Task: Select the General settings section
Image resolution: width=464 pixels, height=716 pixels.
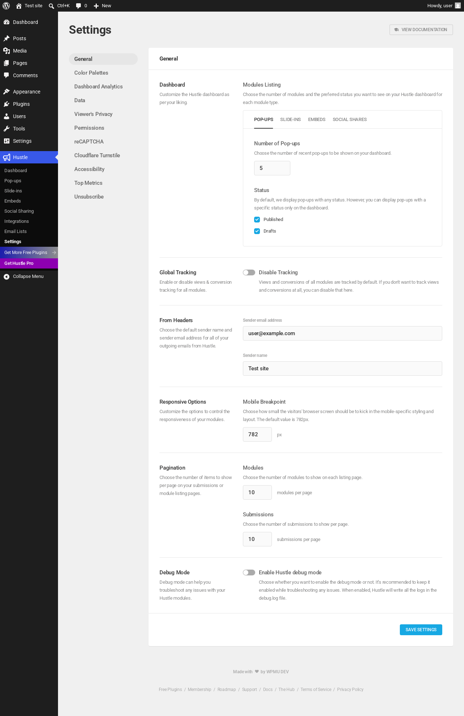Action: coord(103,59)
